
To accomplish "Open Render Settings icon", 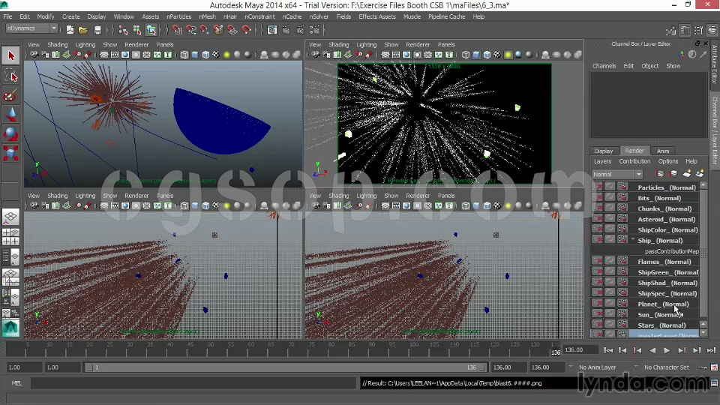I will [x=315, y=30].
